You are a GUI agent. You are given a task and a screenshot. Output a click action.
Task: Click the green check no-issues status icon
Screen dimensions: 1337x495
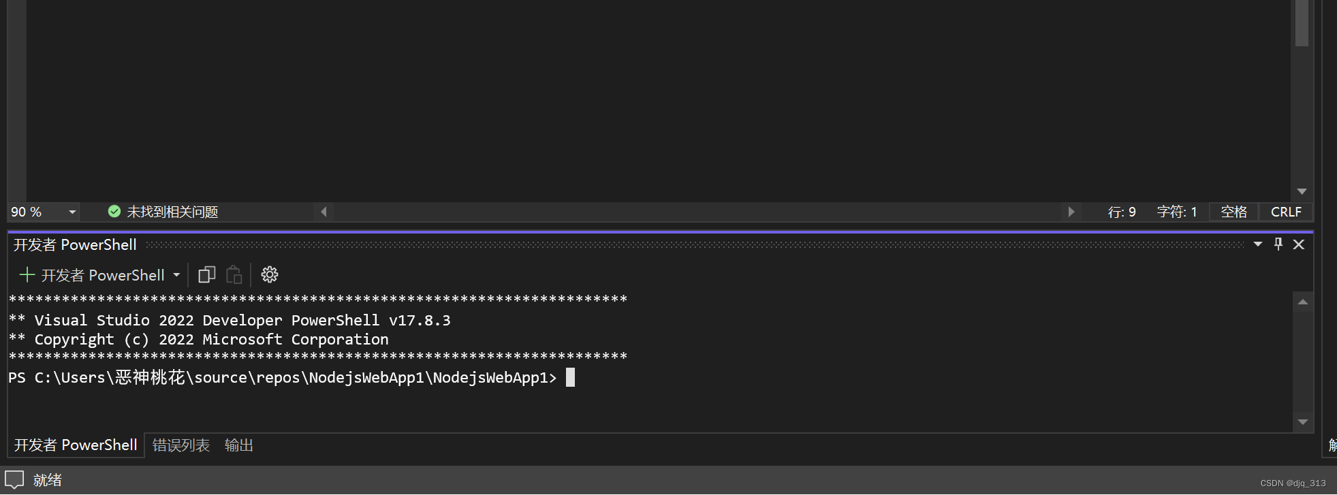coord(114,211)
